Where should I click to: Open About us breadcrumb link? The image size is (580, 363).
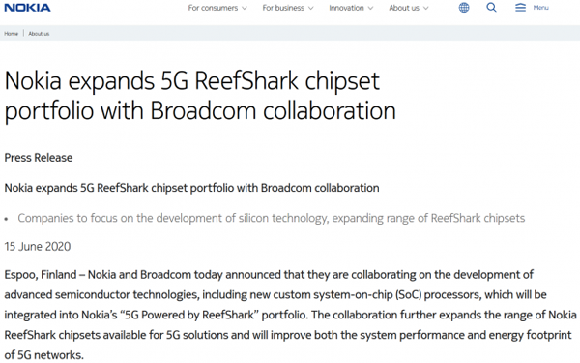click(x=39, y=34)
